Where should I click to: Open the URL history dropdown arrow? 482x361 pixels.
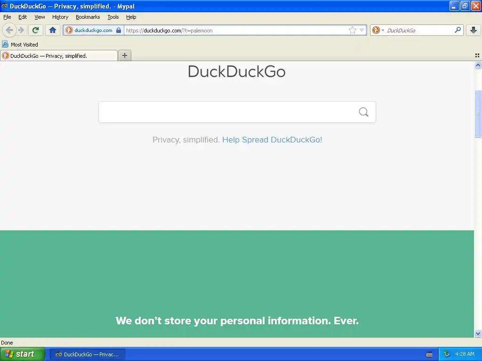(x=362, y=30)
